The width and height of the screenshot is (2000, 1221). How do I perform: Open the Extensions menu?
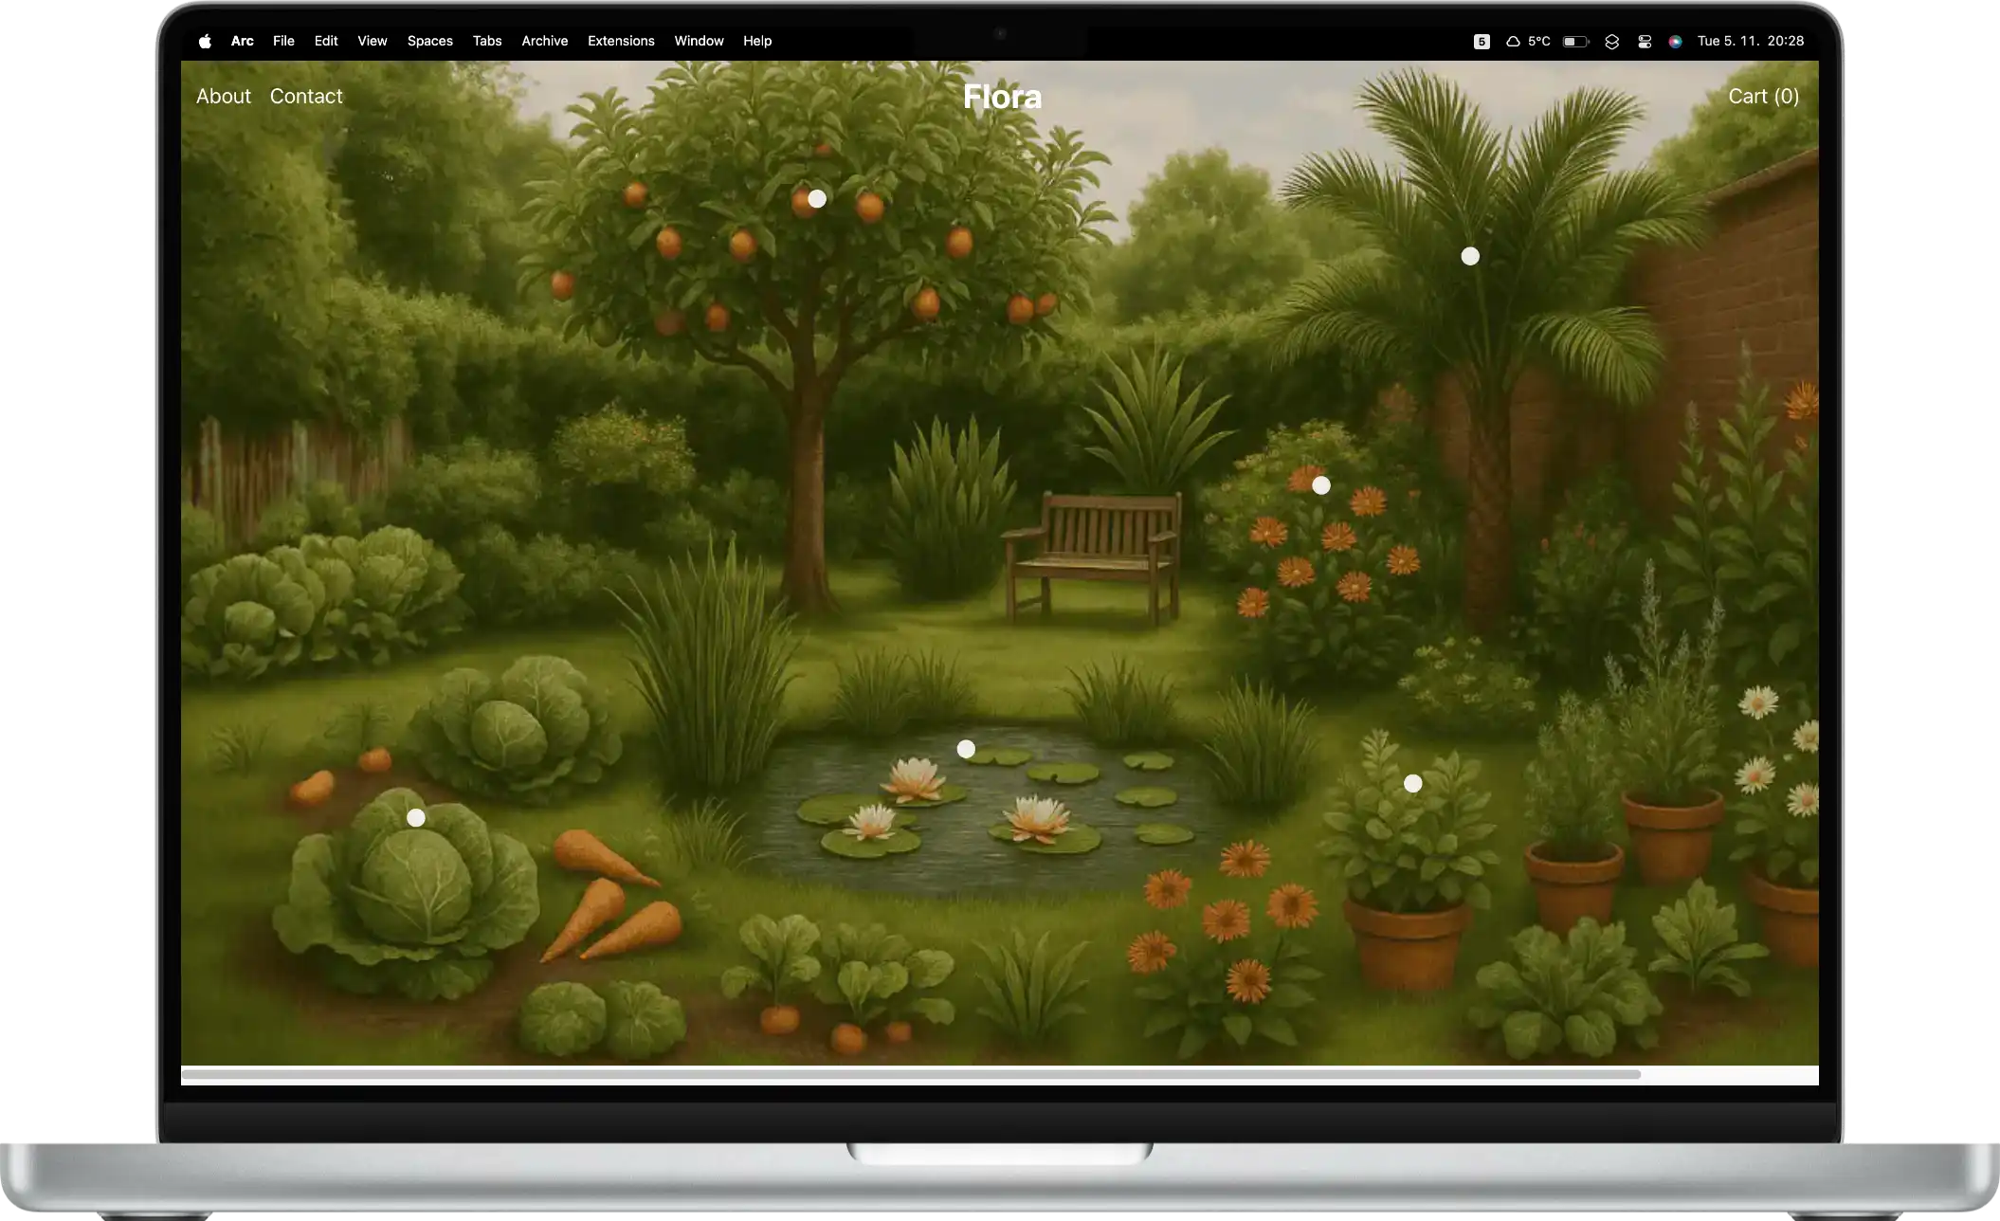[621, 42]
